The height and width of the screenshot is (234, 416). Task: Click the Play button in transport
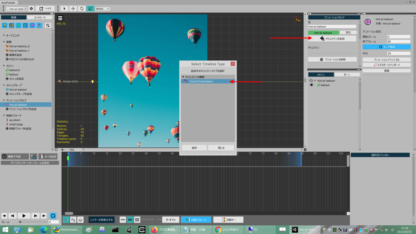24,216
